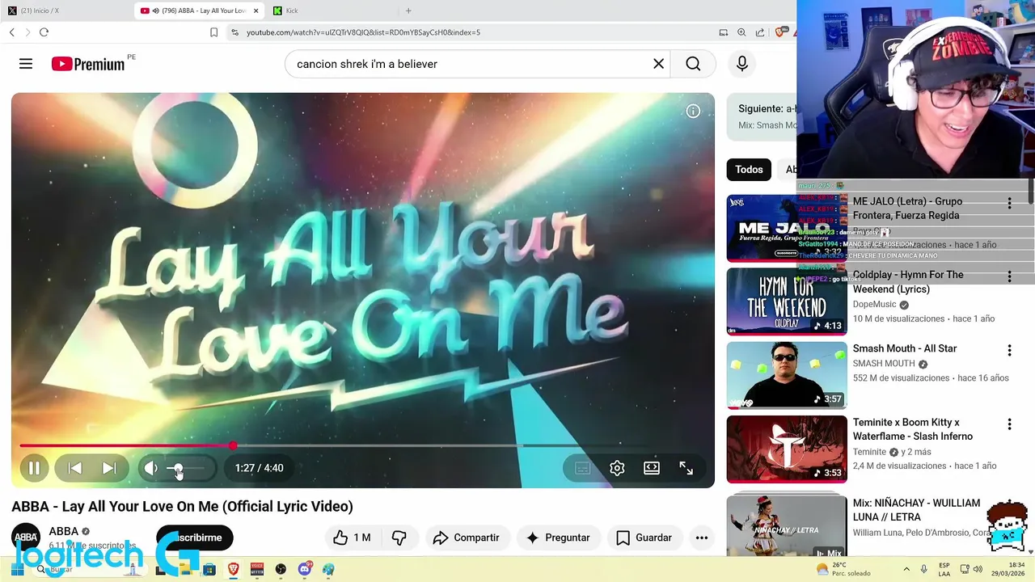Save video with Guardar button

click(x=644, y=538)
